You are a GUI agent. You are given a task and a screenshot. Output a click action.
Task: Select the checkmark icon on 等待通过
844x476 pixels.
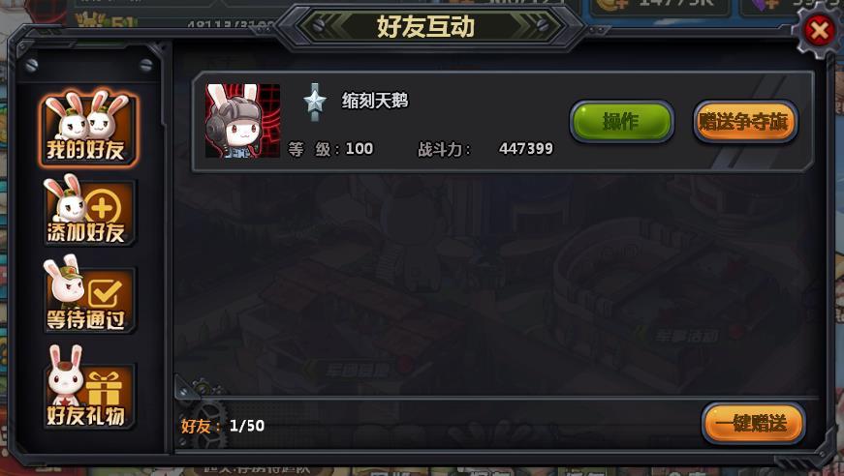pos(104,292)
